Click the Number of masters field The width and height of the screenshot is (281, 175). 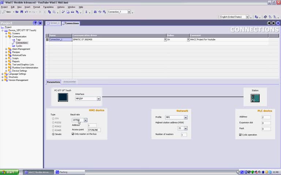[x=184, y=135]
